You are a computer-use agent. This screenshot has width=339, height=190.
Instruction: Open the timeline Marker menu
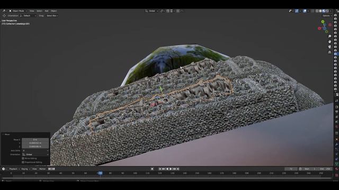(x=42, y=169)
